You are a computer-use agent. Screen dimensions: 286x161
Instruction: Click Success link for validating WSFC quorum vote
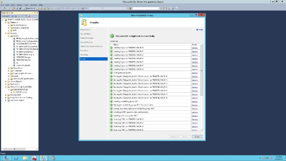195,112
